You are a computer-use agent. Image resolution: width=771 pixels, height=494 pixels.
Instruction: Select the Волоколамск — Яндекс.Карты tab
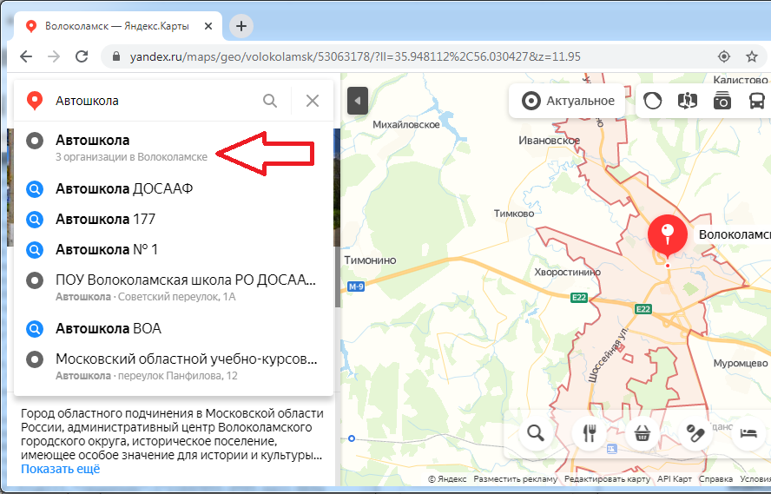click(117, 26)
